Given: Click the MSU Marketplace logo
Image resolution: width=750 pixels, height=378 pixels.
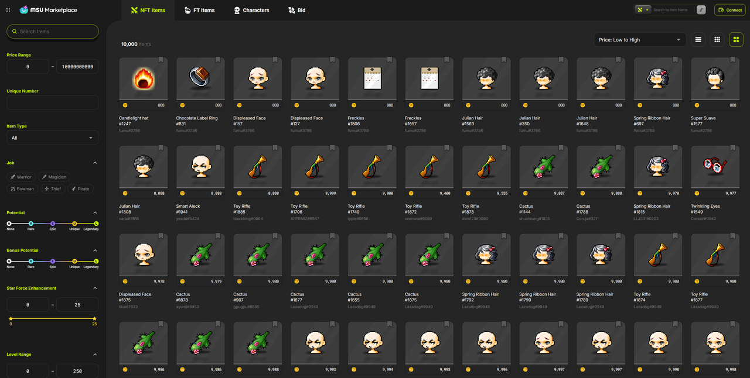Looking at the screenshot, I should coord(48,10).
